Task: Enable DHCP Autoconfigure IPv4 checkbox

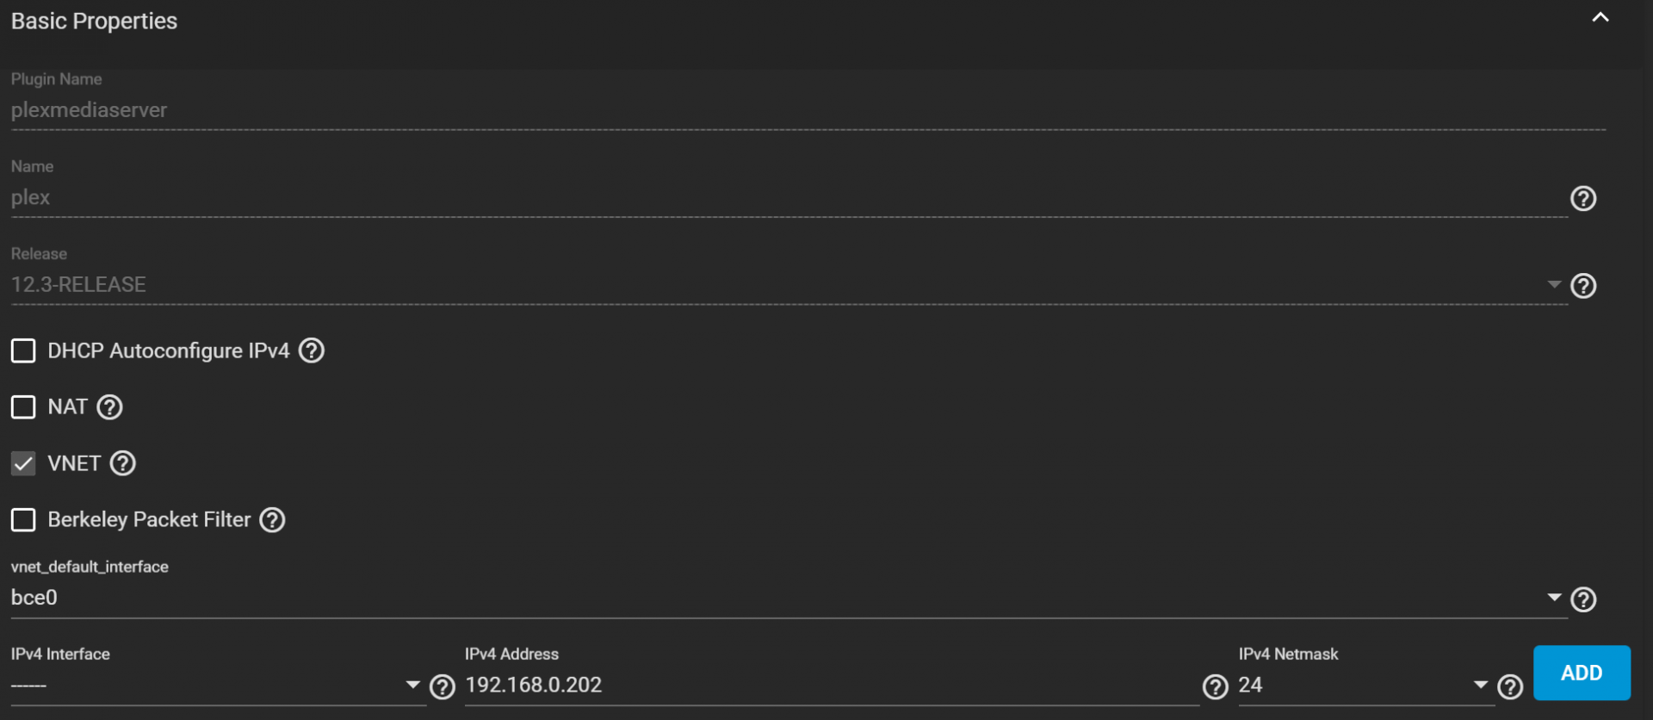Action: tap(23, 351)
